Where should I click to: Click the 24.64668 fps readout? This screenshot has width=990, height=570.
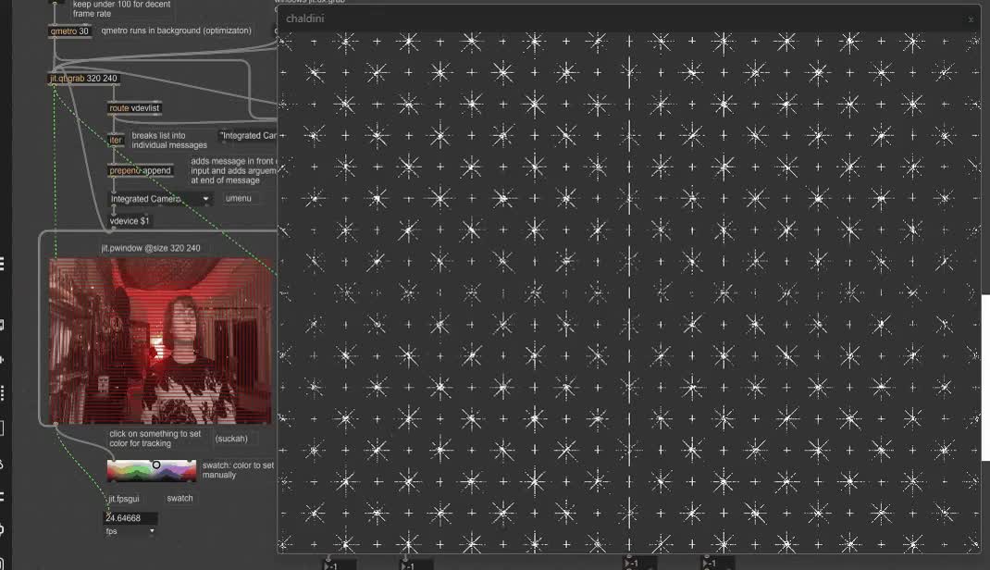130,518
